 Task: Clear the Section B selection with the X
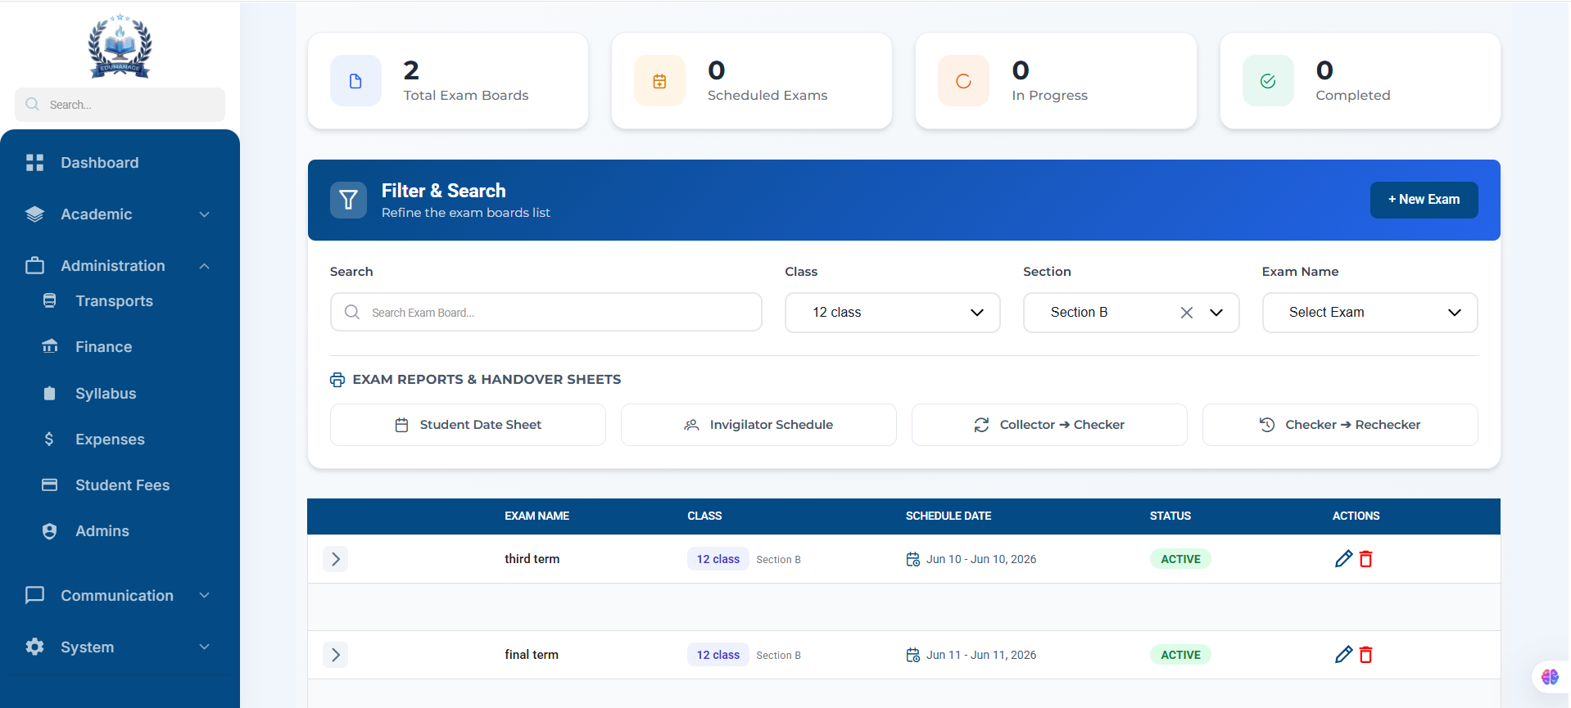point(1187,313)
